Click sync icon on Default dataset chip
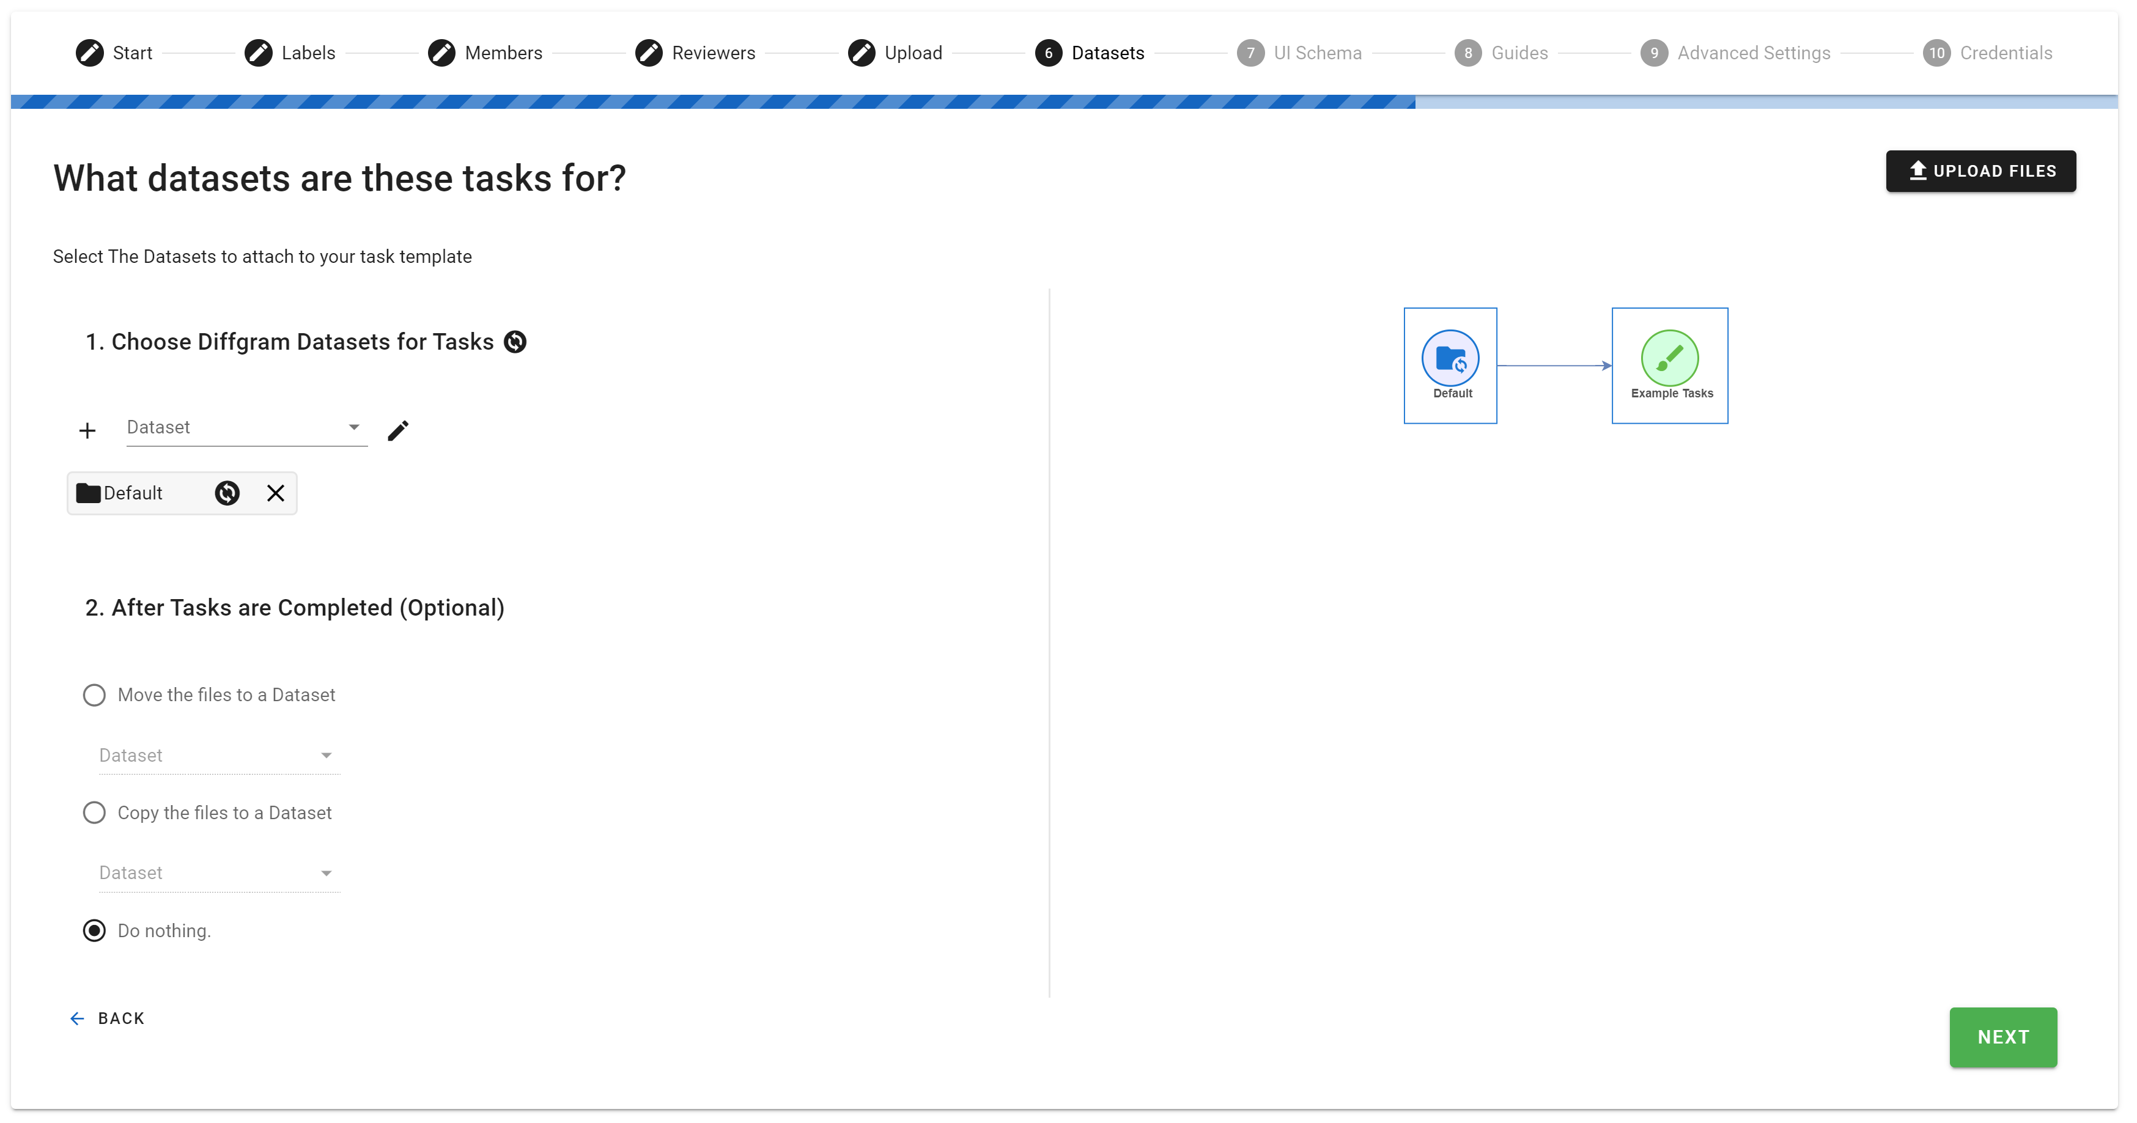The height and width of the screenshot is (1123, 2137). click(x=227, y=493)
